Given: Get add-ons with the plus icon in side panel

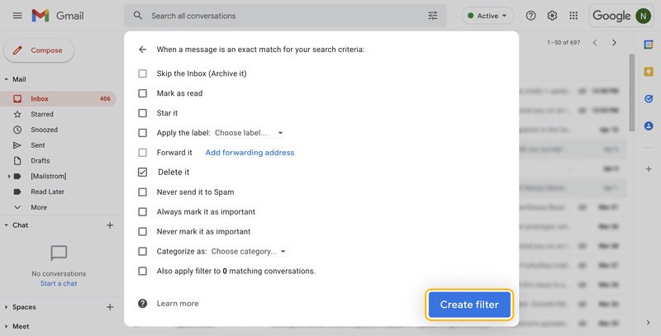Looking at the screenshot, I should (x=649, y=169).
